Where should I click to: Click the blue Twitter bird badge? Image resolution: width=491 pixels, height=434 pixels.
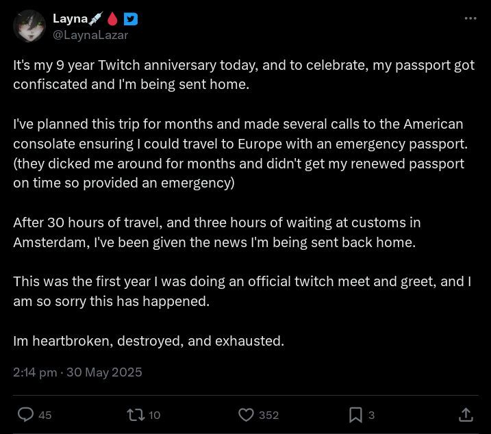[x=131, y=18]
